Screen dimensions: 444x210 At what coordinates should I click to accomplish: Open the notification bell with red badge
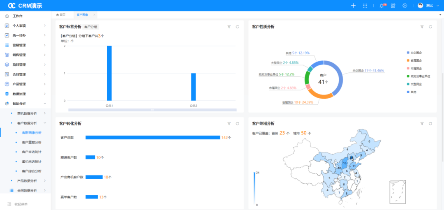click(x=382, y=6)
